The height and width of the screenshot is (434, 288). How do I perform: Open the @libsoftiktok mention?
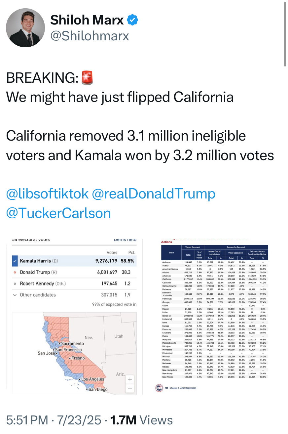47,194
